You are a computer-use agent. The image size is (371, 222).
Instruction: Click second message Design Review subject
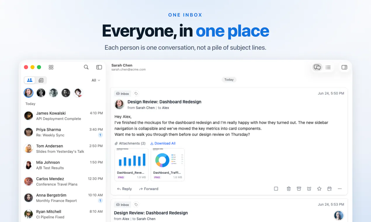coord(151,213)
